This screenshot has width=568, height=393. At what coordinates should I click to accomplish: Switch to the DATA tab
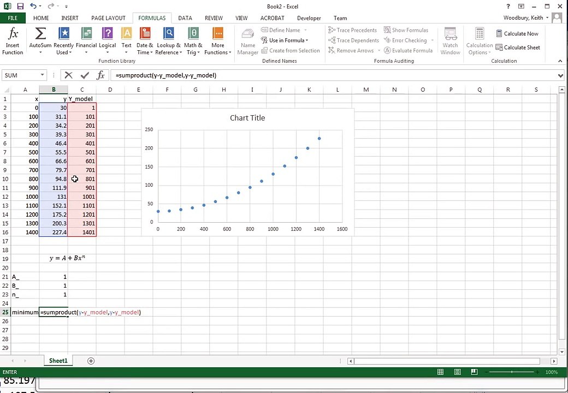click(185, 17)
